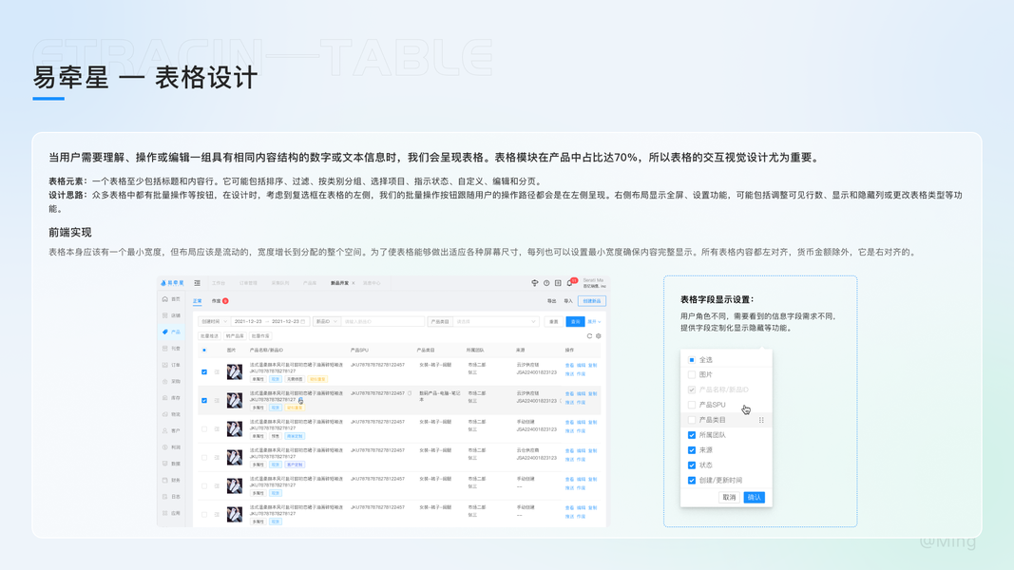Click the 重置 button
1014x570 pixels.
553,321
